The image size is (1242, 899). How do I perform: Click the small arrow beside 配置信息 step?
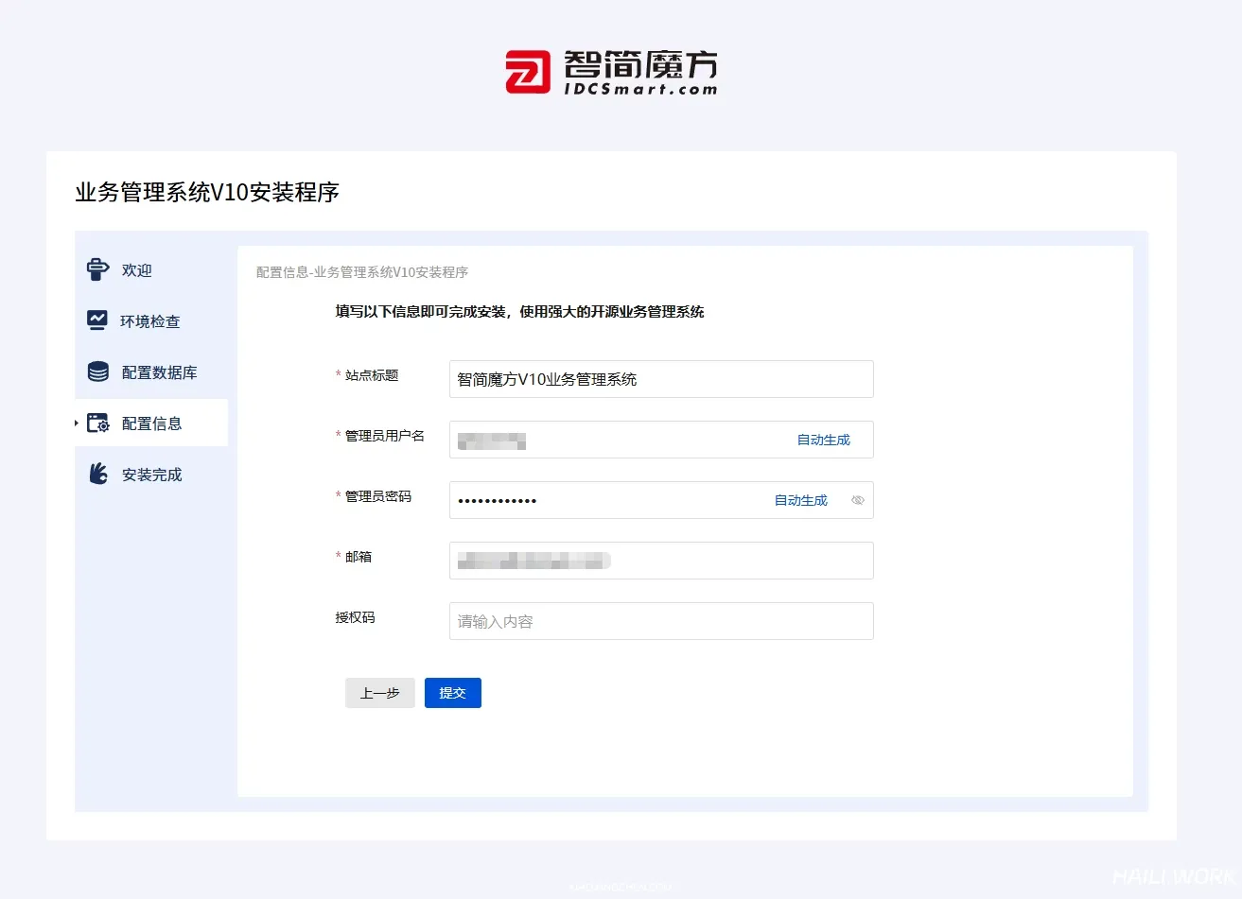[x=77, y=423]
